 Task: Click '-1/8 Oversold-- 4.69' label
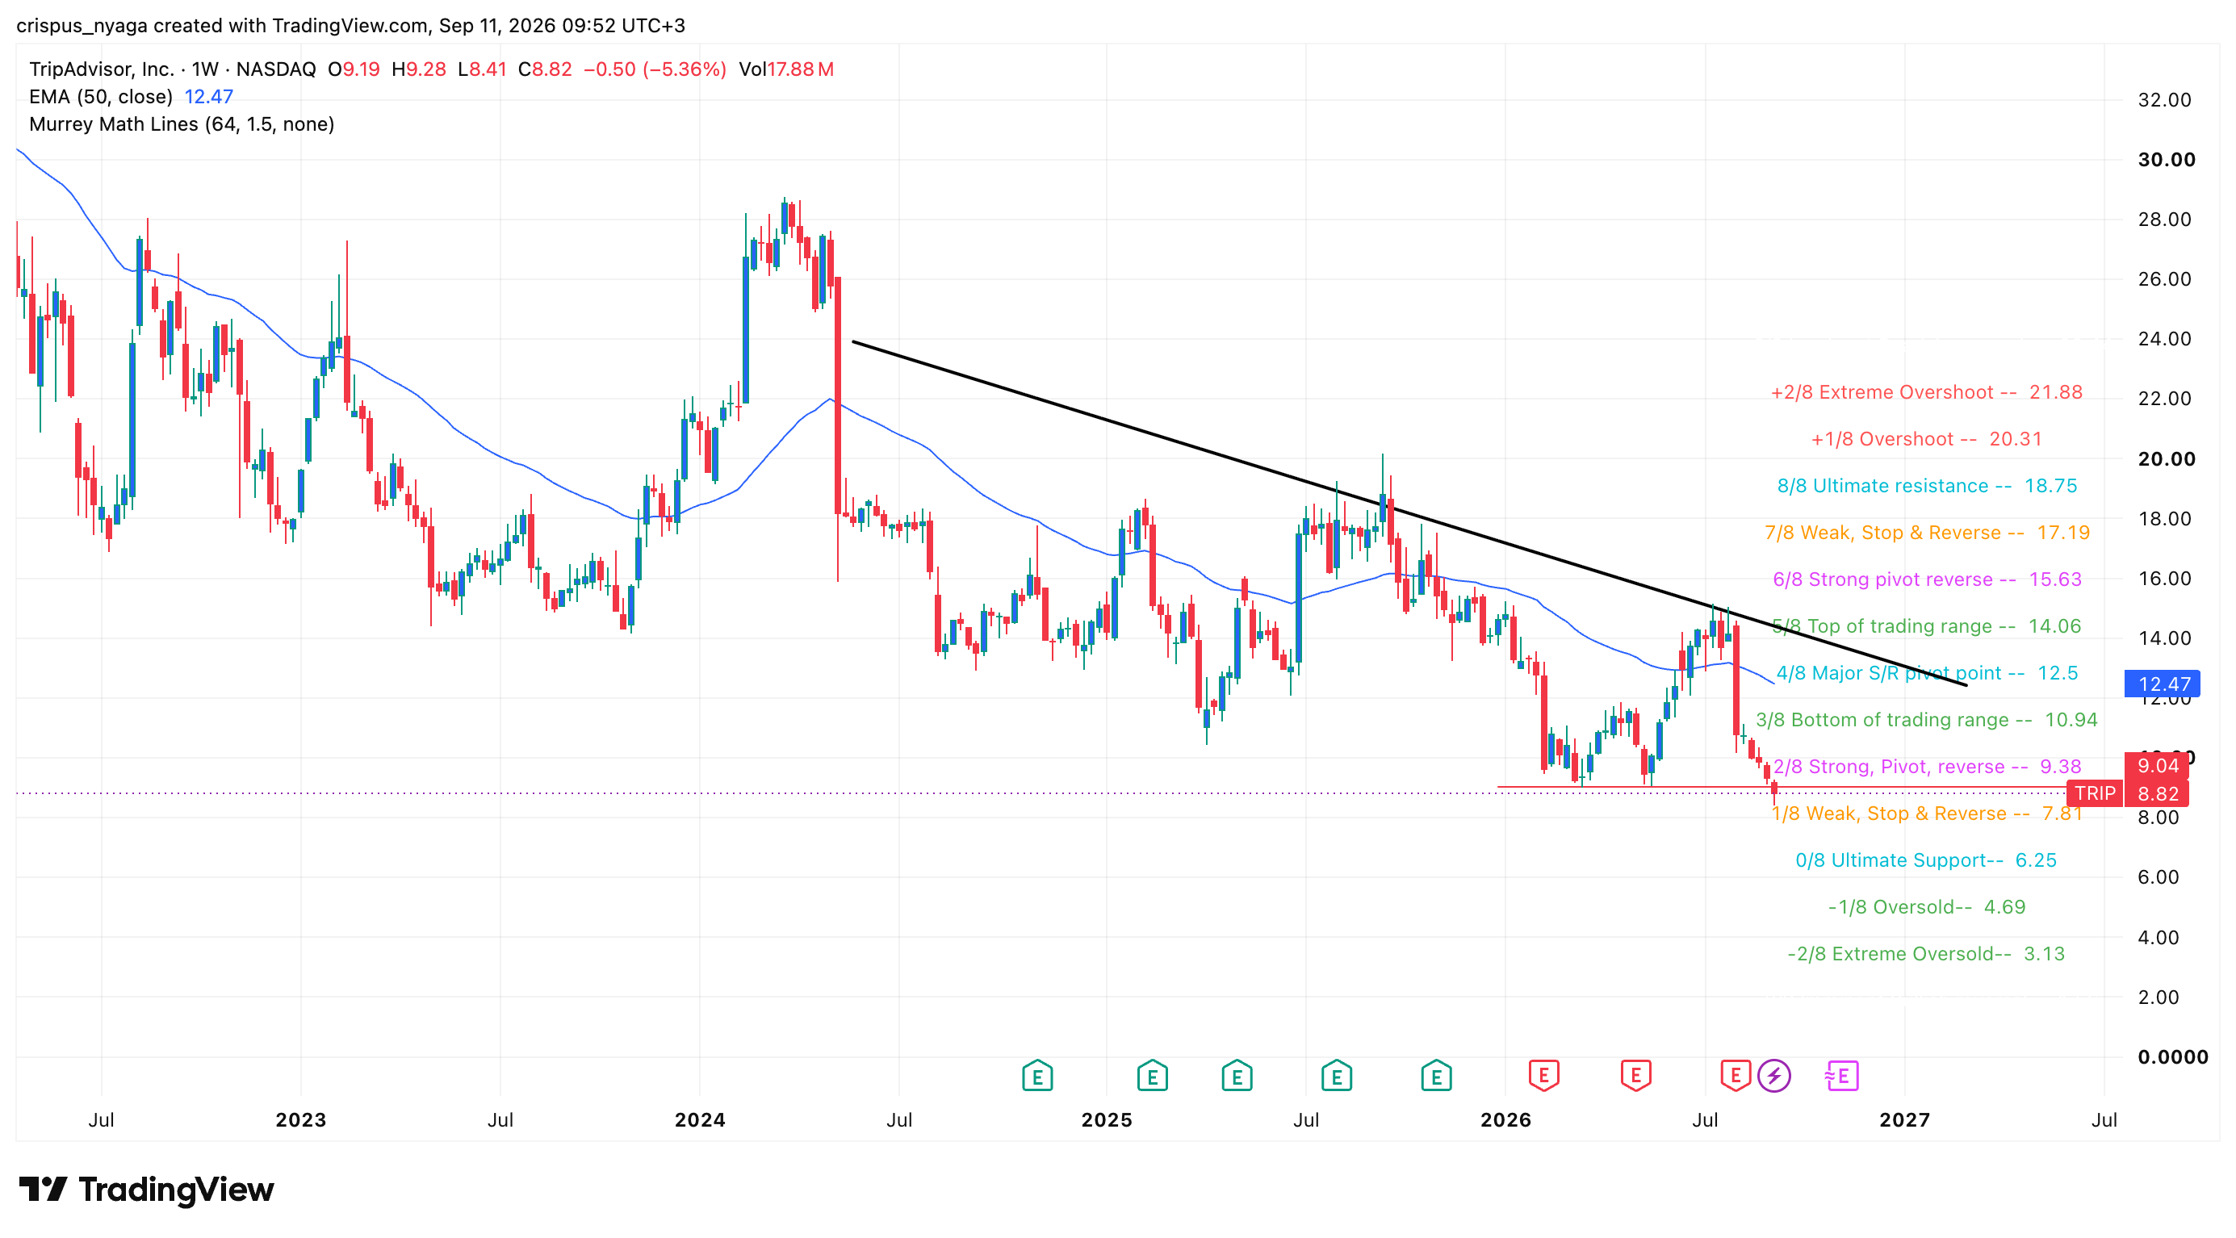(x=1926, y=907)
